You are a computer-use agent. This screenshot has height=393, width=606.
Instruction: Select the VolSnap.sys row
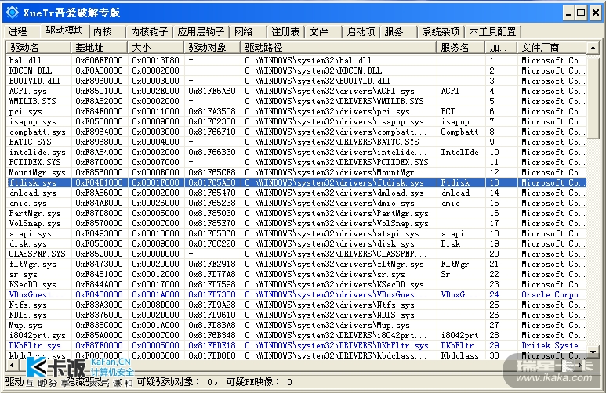296,223
